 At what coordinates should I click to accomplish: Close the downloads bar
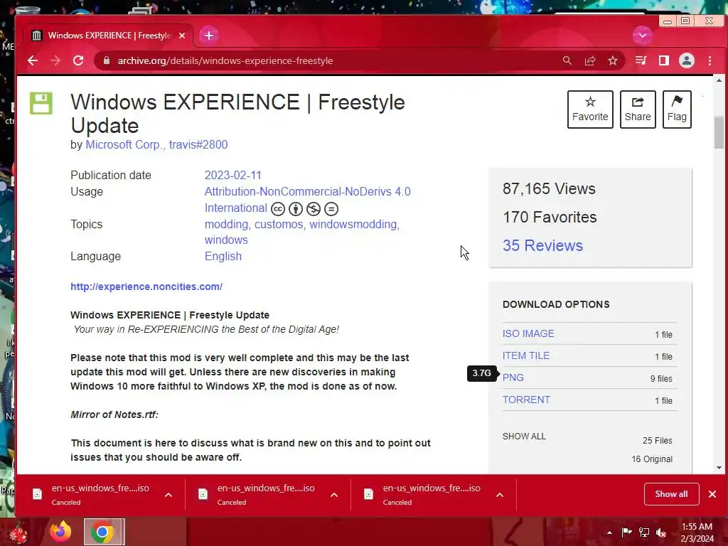[712, 494]
